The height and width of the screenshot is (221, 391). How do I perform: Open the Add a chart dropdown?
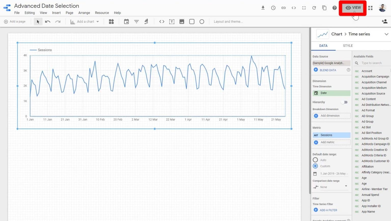pyautogui.click(x=85, y=21)
